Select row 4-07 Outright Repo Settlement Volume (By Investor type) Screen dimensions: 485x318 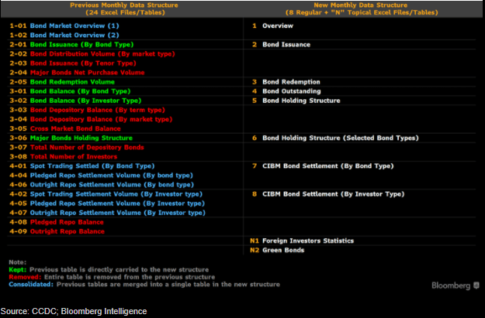click(x=108, y=213)
